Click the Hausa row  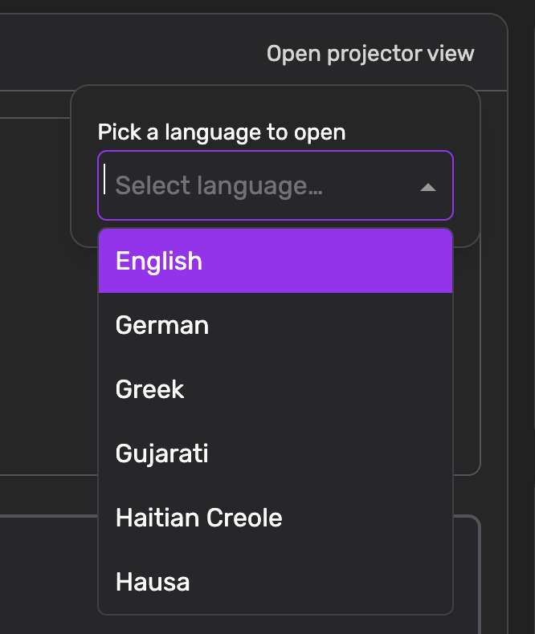pos(276,583)
